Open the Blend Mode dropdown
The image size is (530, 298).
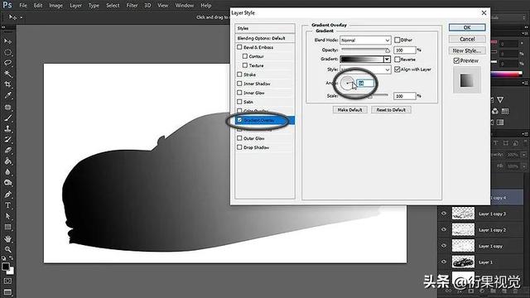(365, 41)
